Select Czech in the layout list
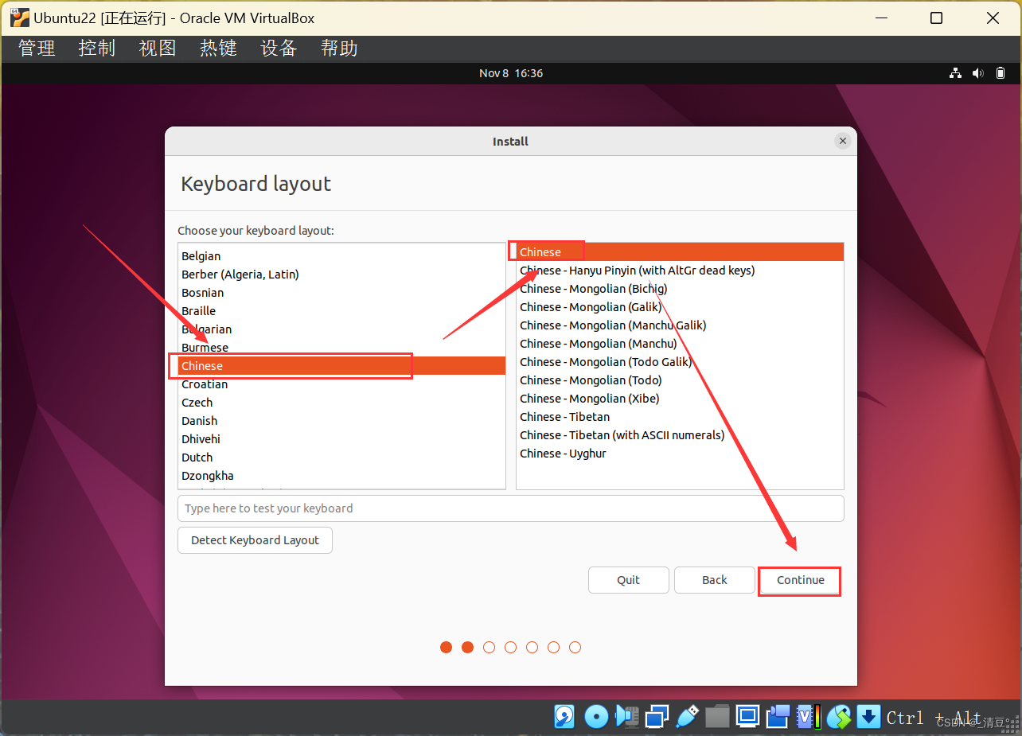The height and width of the screenshot is (736, 1022). [x=341, y=403]
